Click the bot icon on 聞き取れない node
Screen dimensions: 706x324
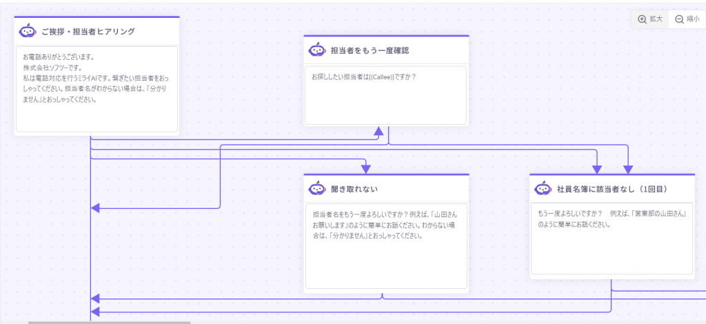pos(317,189)
